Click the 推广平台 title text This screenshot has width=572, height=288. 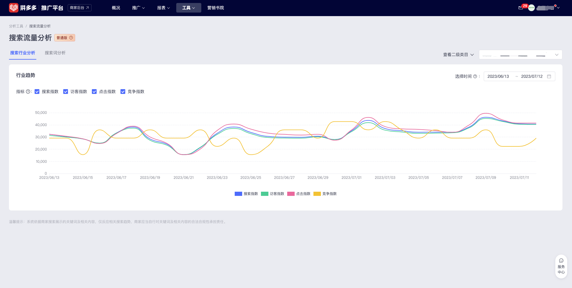pos(52,8)
